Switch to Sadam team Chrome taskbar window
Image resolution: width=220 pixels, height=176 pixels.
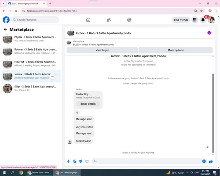pos(39,172)
